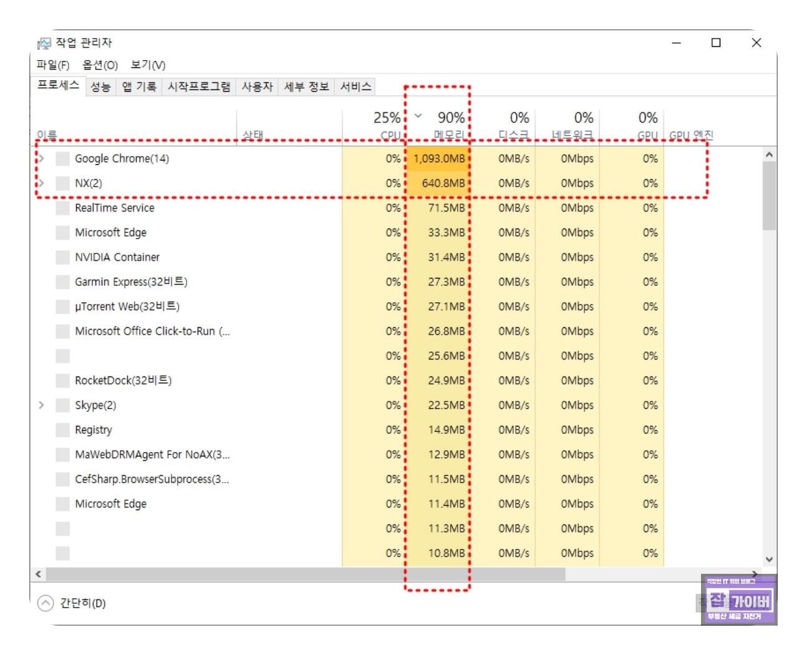Screen dimensions: 807x655
Task: Open the 파일(F) menu
Action: [53, 65]
